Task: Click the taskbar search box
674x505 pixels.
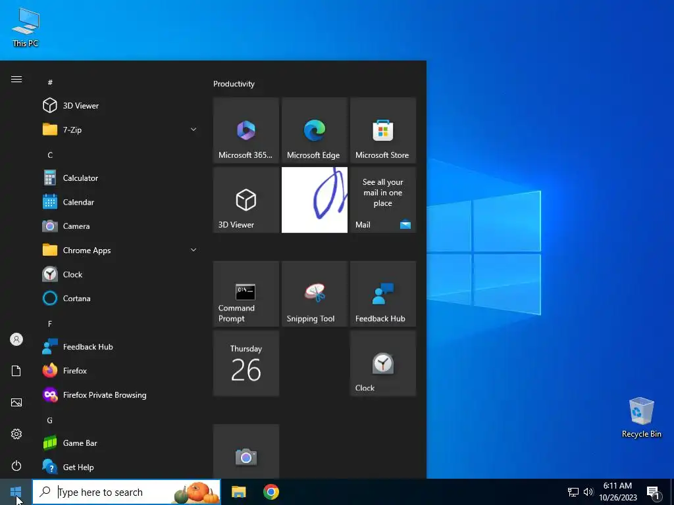Action: pyautogui.click(x=126, y=492)
